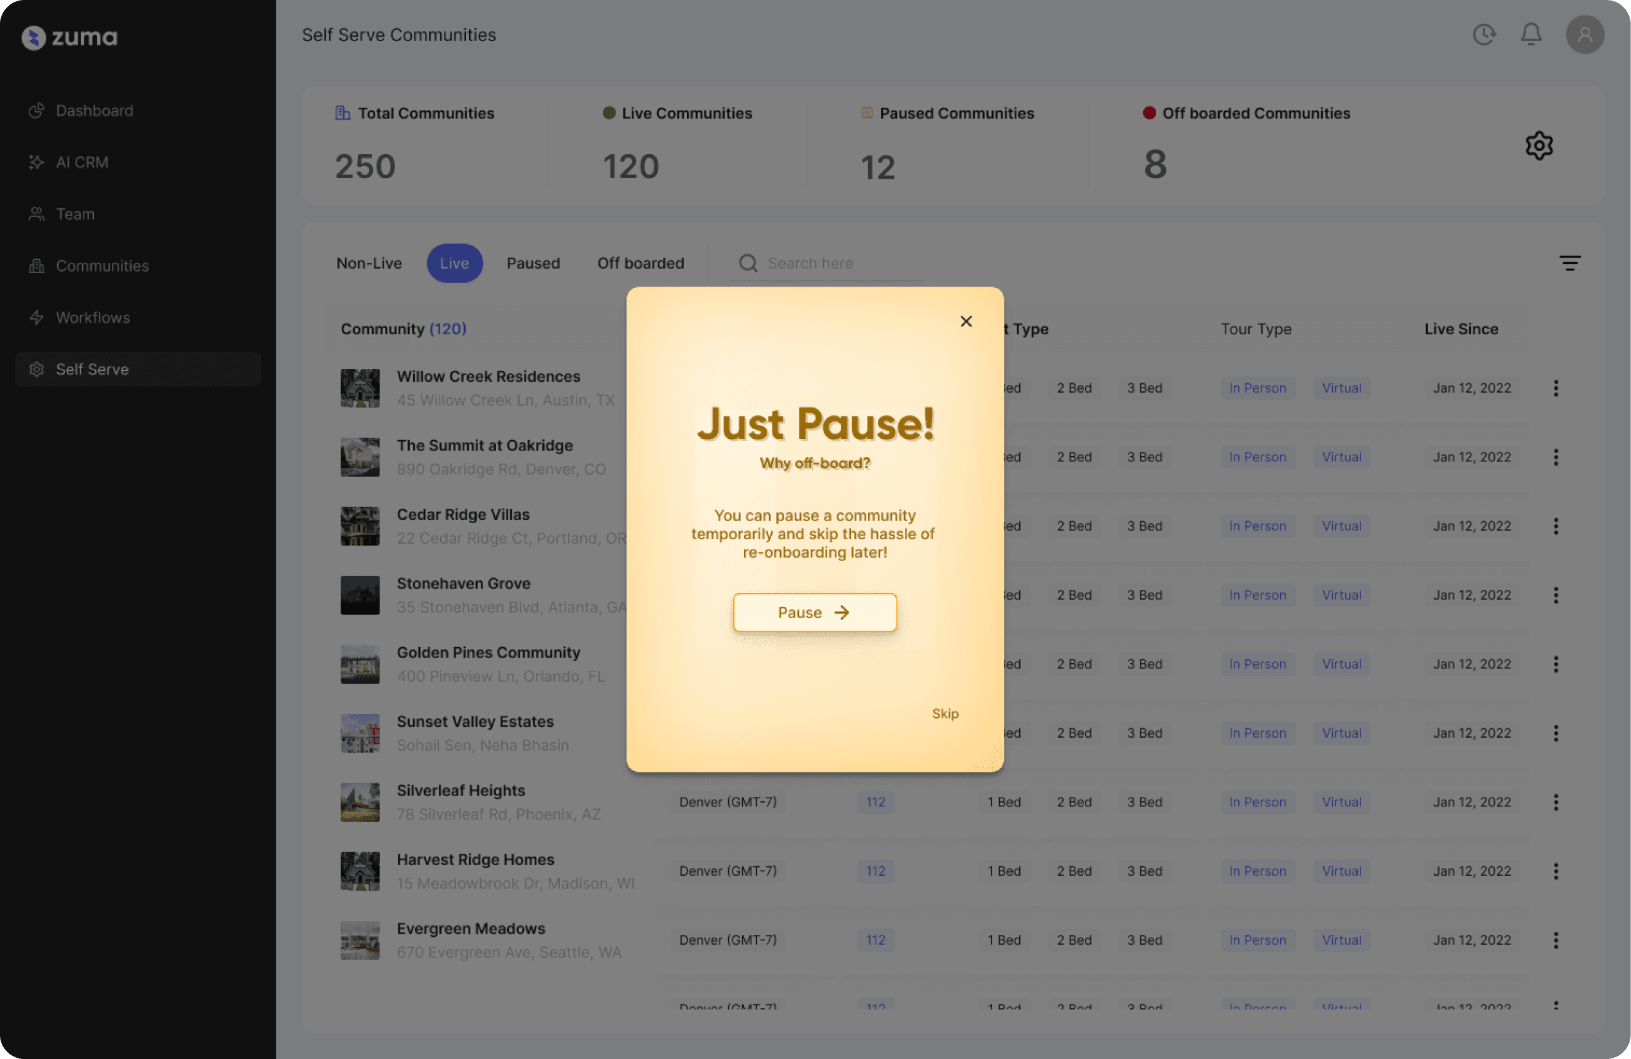
Task: Close the Just Pause dialog
Action: 966,321
